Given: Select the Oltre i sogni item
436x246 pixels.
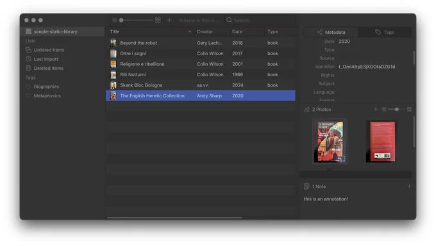Looking at the screenshot, I should (x=201, y=54).
